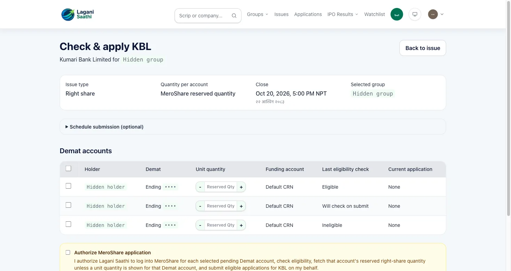Click the Check & apply KBL heading
This screenshot has width=511, height=271.
click(x=105, y=47)
